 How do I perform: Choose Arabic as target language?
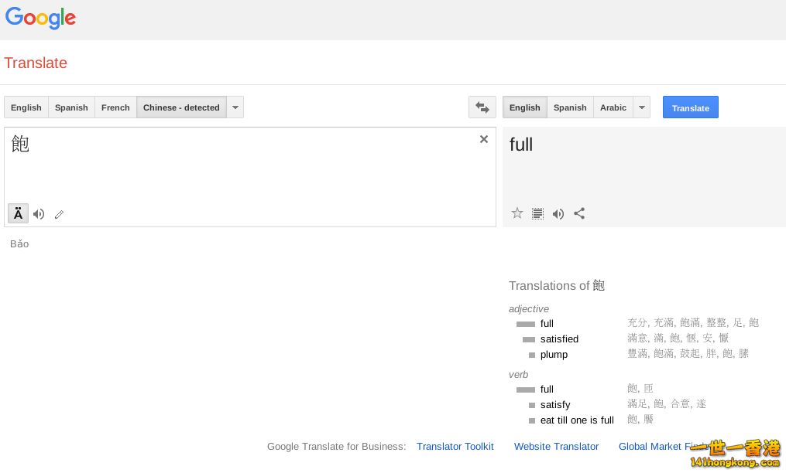613,107
